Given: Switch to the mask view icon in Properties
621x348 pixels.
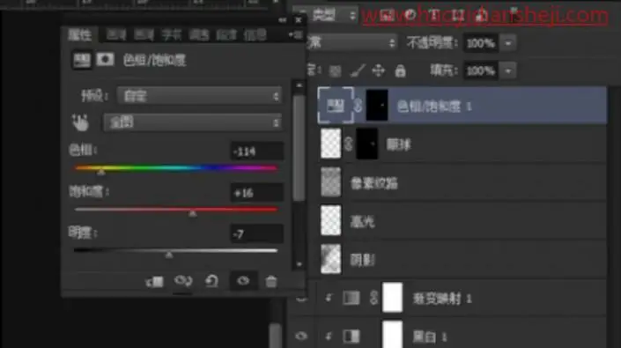Looking at the screenshot, I should [105, 60].
